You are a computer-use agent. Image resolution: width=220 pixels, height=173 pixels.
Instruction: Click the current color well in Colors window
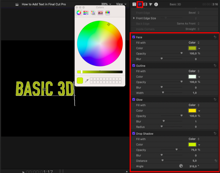80,81
